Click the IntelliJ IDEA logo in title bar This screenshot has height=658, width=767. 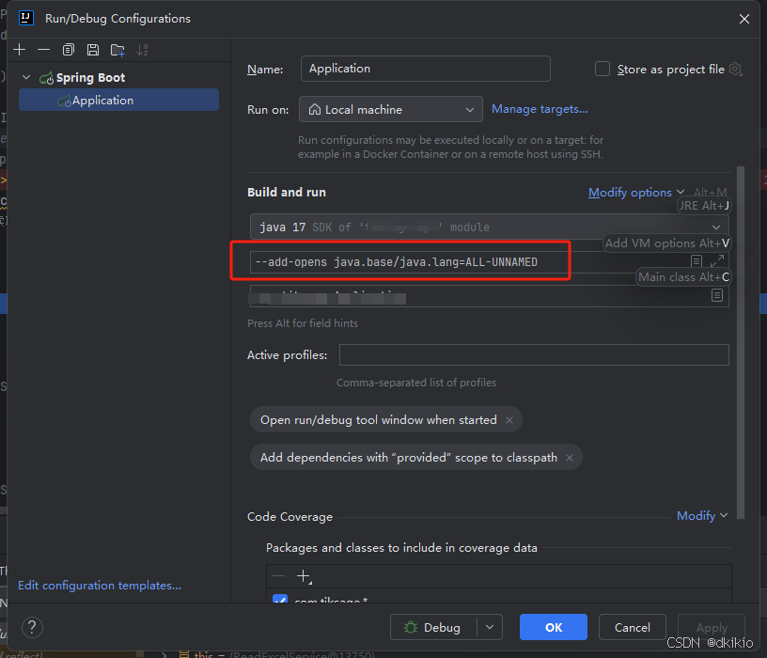26,18
